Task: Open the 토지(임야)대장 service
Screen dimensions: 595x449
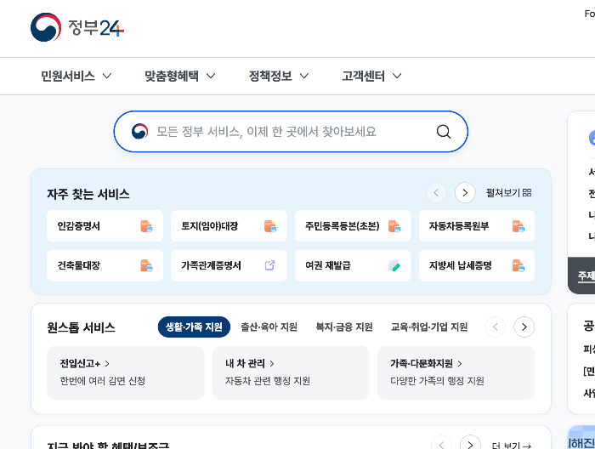Action: pyautogui.click(x=229, y=226)
